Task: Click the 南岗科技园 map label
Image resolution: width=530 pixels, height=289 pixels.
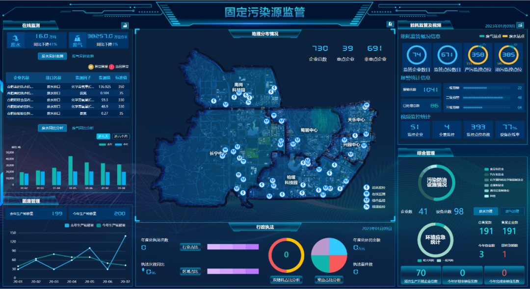Action: coord(238,87)
